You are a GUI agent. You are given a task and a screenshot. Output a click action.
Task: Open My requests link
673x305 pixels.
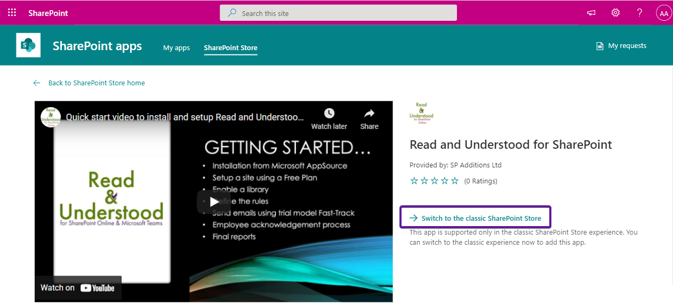pos(627,46)
